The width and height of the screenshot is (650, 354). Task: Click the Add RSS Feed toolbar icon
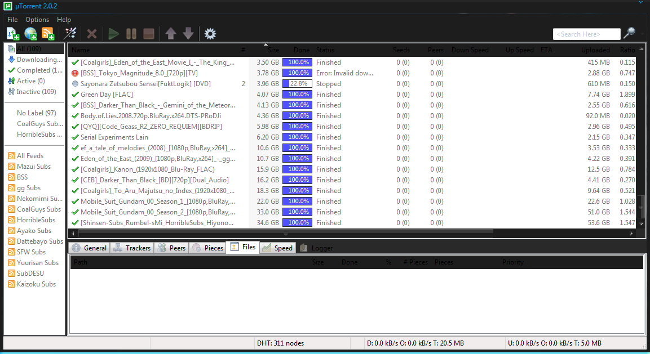click(48, 34)
